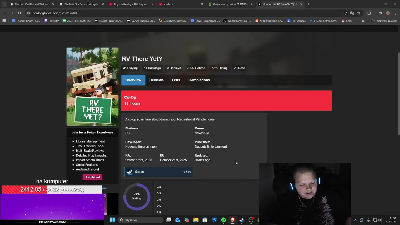Click the 77% Rating stat in header
This screenshot has height=225, width=400.
pyautogui.click(x=219, y=68)
